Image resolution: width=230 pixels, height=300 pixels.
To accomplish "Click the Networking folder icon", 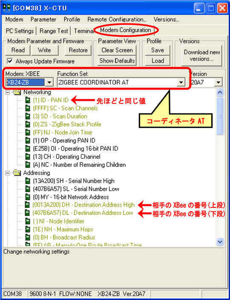I will (x=17, y=93).
